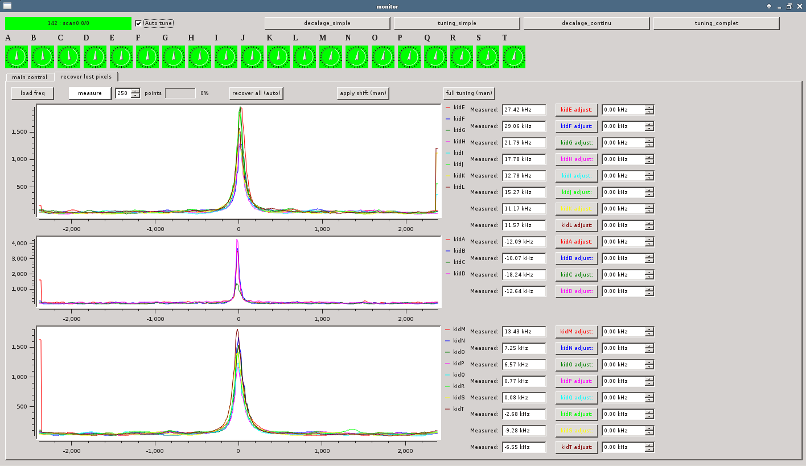Click up arrow of kidM adjust spinbox
This screenshot has height=466, width=806.
649,329
